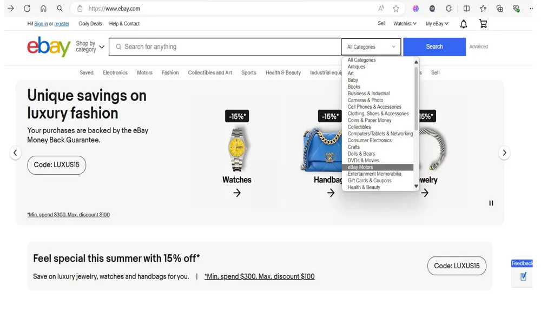This screenshot has height=311, width=554.
Task: Select Art from category list
Action: point(351,74)
